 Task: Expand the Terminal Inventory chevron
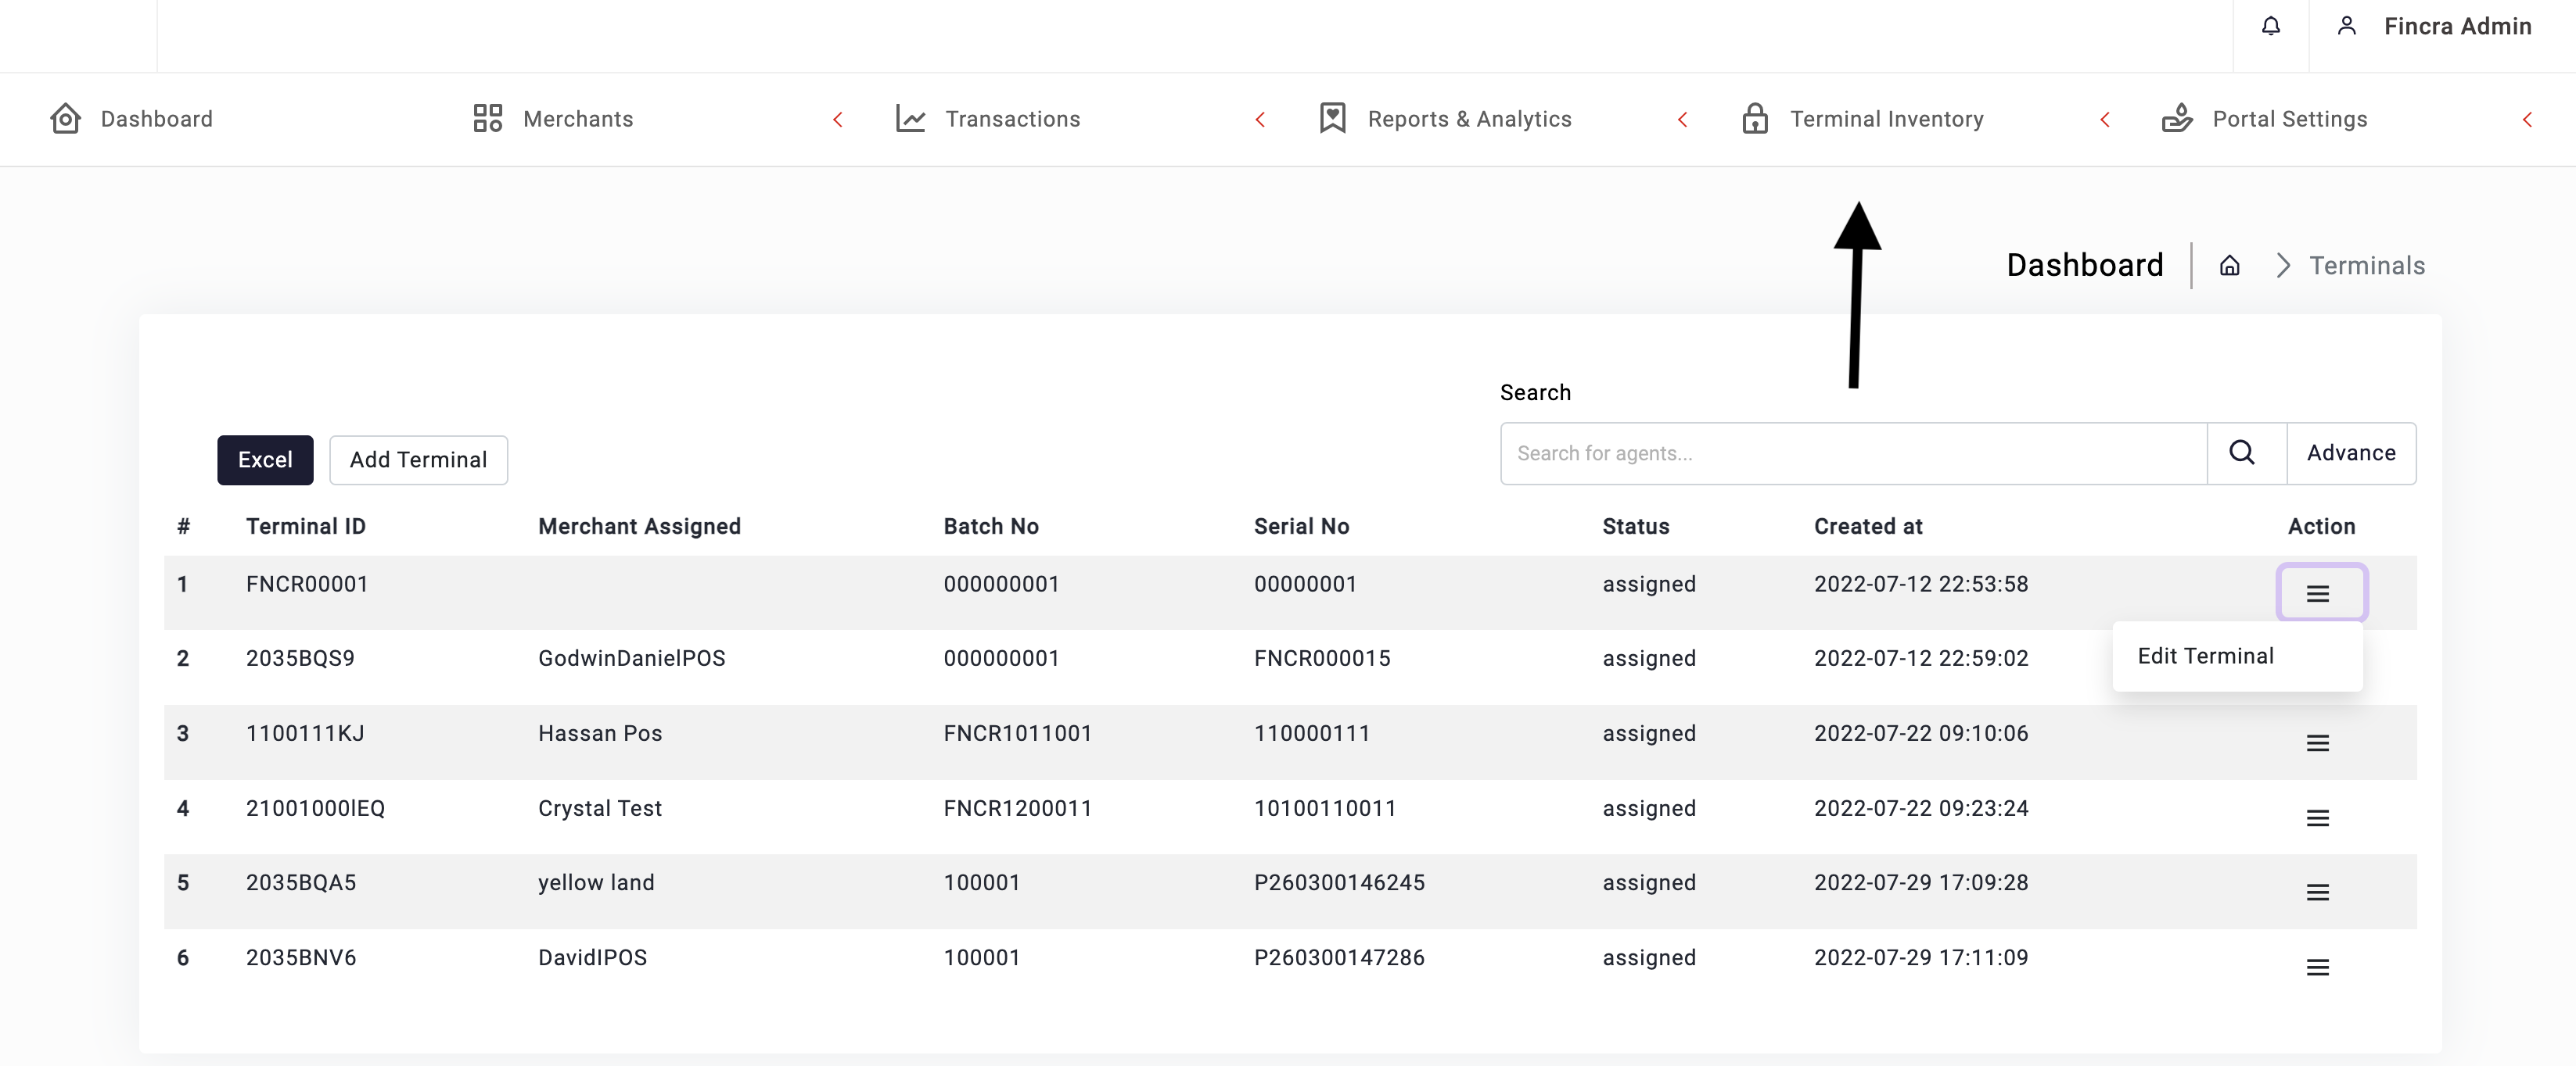coord(2105,120)
